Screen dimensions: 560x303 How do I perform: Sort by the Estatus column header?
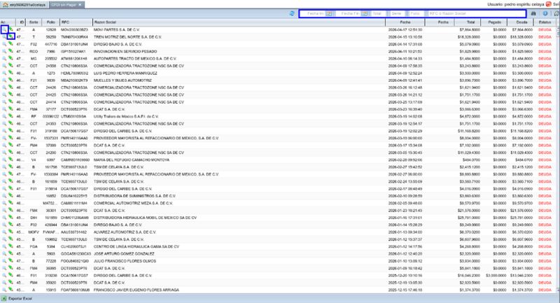pos(545,22)
